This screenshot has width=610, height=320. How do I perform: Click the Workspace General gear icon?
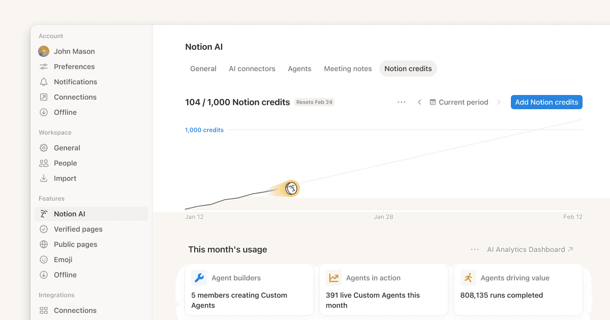pos(44,148)
